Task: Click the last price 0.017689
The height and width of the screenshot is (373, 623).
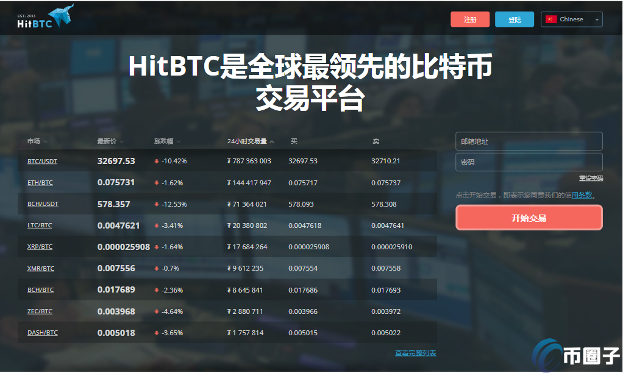Action: click(116, 290)
